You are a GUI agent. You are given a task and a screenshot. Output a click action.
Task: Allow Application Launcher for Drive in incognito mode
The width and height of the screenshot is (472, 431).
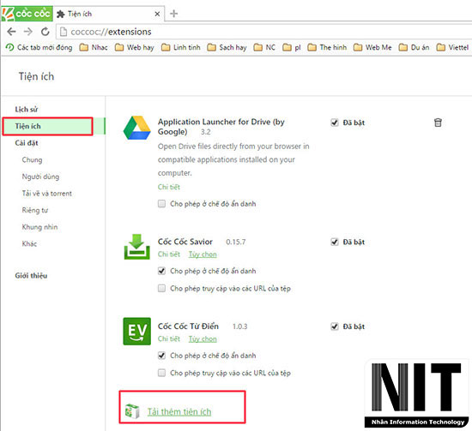pyautogui.click(x=161, y=204)
